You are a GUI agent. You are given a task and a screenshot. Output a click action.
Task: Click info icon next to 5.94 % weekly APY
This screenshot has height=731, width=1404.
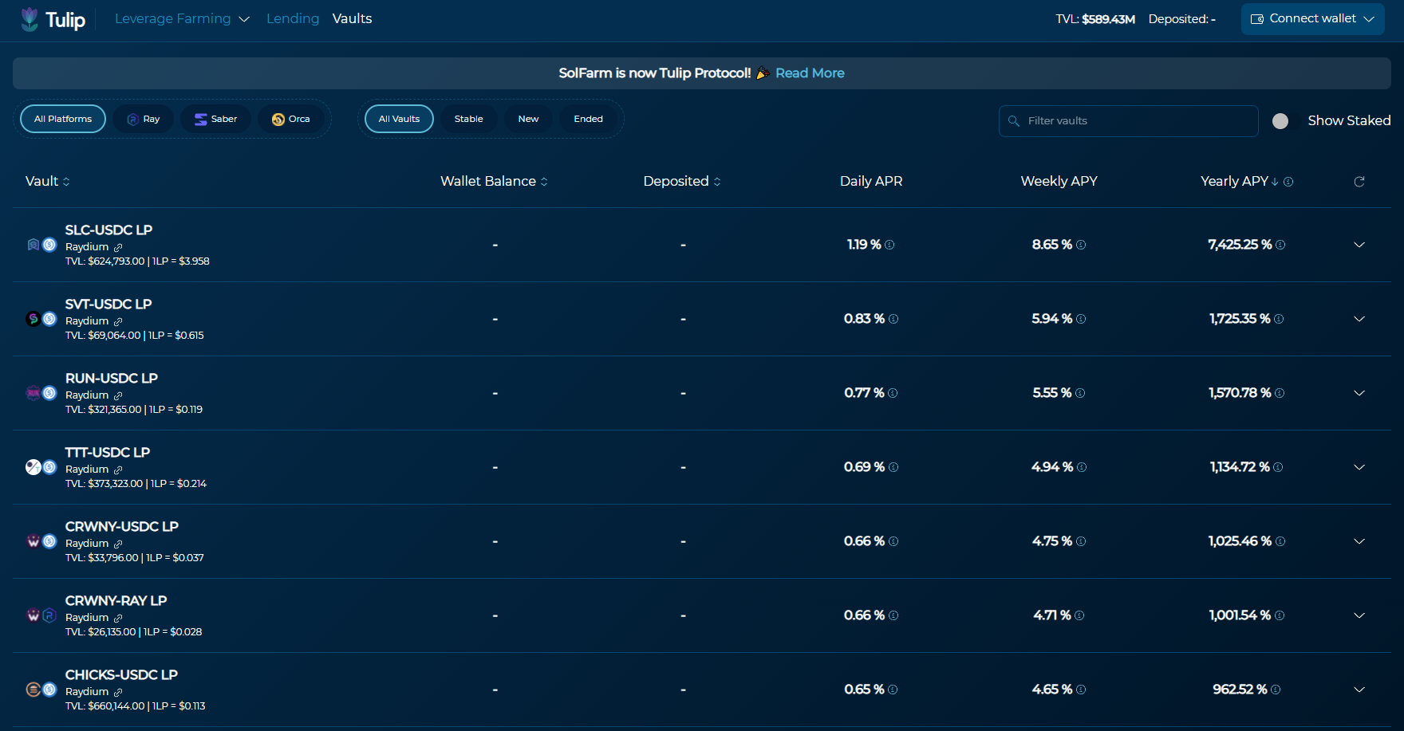point(1081,319)
